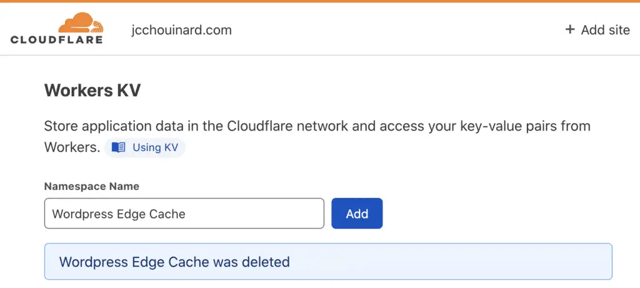Click the book icon in Using KV

coord(118,147)
